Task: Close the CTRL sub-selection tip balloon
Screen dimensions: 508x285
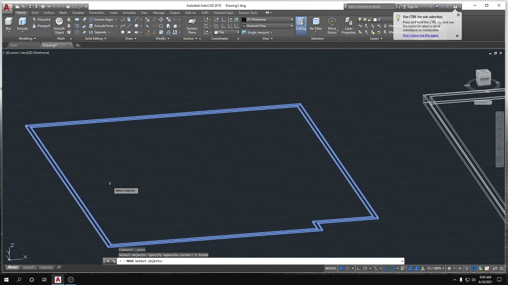Action: click(458, 15)
